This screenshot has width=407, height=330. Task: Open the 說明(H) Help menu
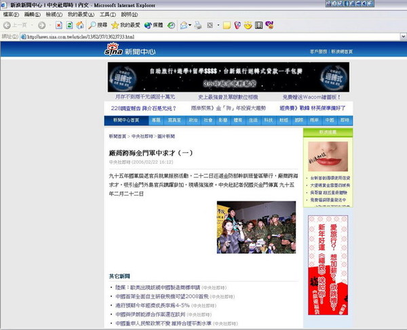click(x=130, y=14)
